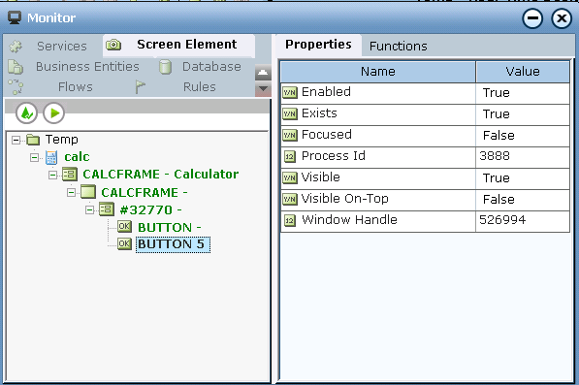Image resolution: width=579 pixels, height=385 pixels.
Task: Collapse the CALCFRAME - Calculator node
Action: (x=52, y=175)
